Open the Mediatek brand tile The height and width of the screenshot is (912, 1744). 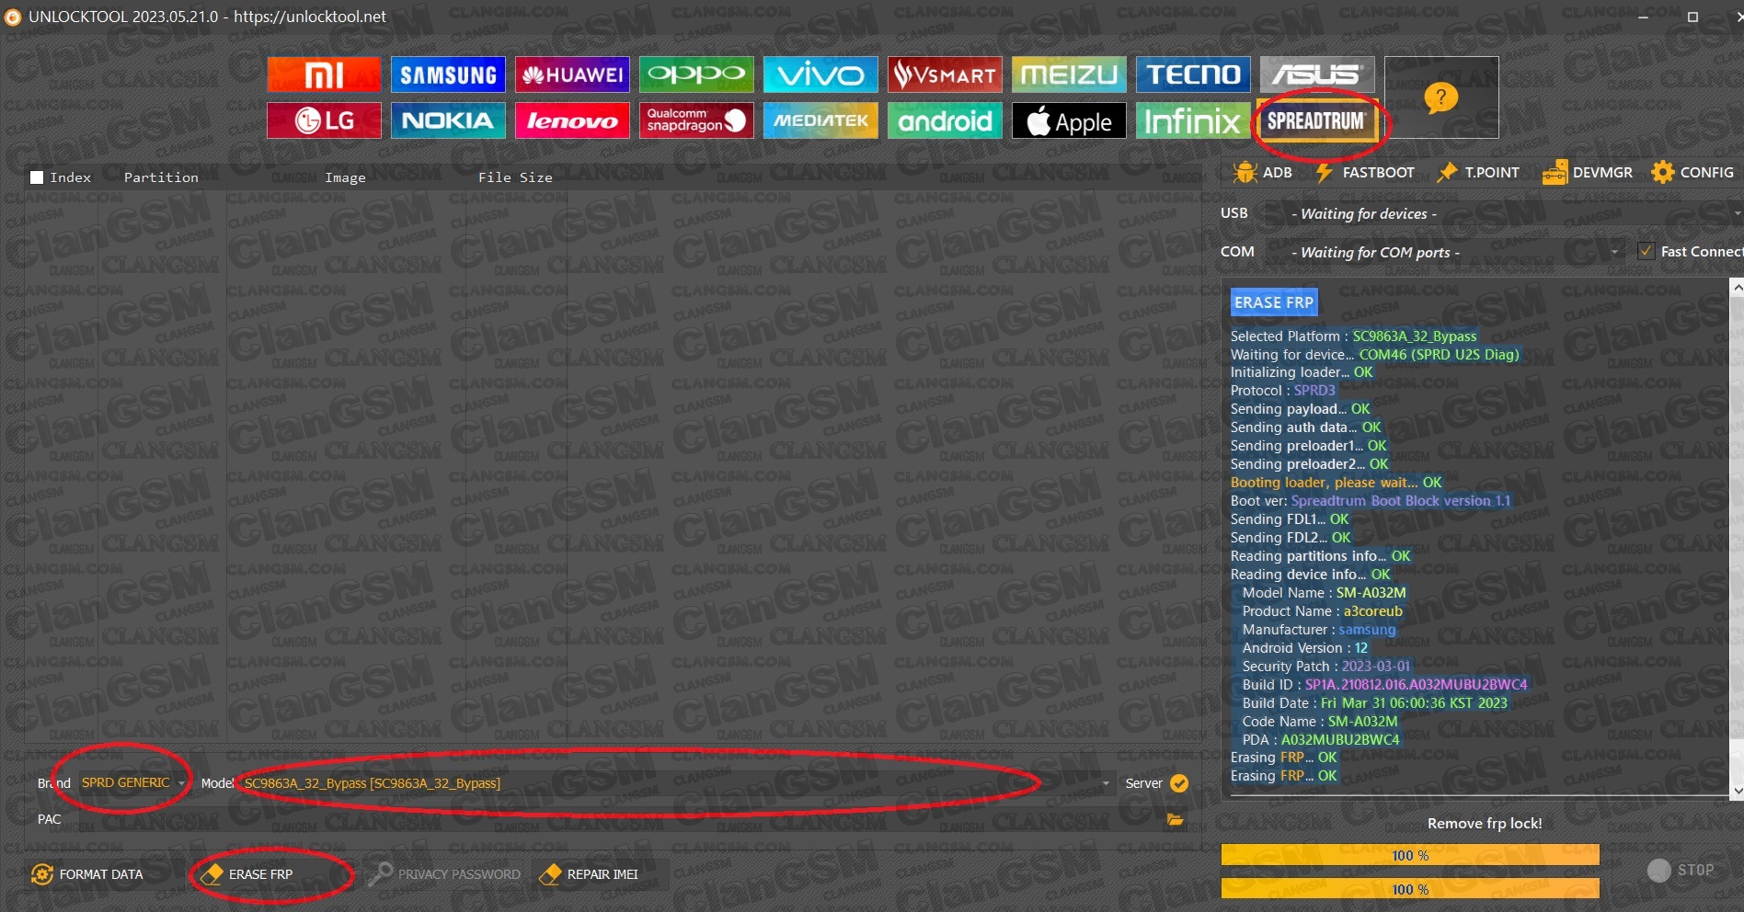(x=820, y=121)
